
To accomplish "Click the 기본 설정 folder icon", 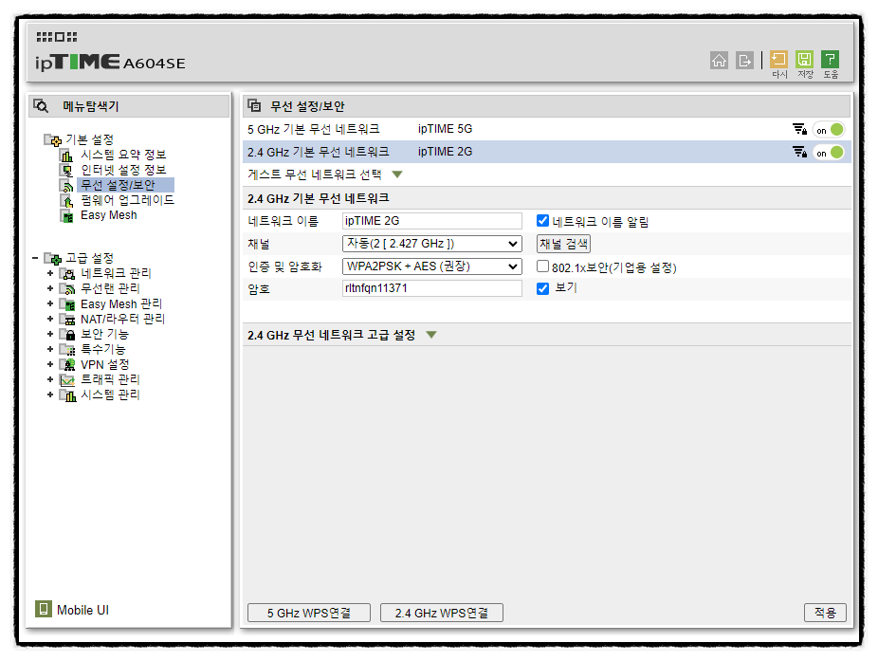I will click(53, 140).
